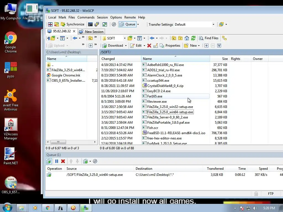
Task: Click the local panel filter icon
Action: coord(62,38)
